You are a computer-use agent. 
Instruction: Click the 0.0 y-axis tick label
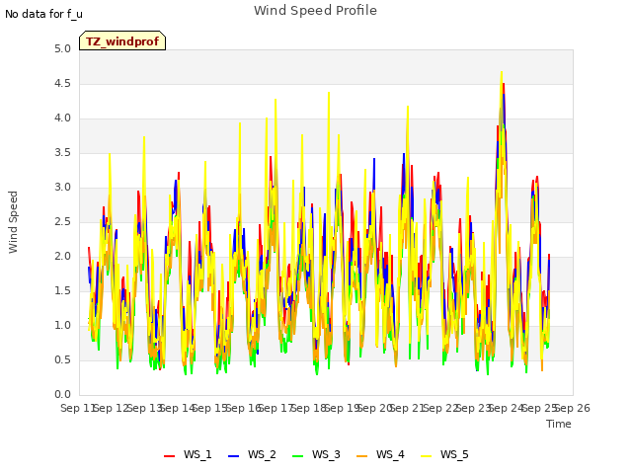[x=62, y=395]
